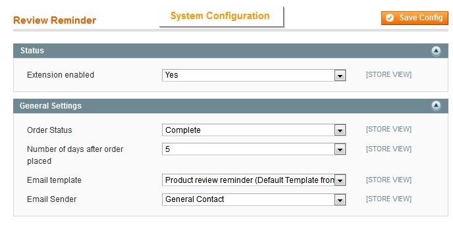
Task: Collapse the Status section arrow icon
Action: pyautogui.click(x=436, y=51)
